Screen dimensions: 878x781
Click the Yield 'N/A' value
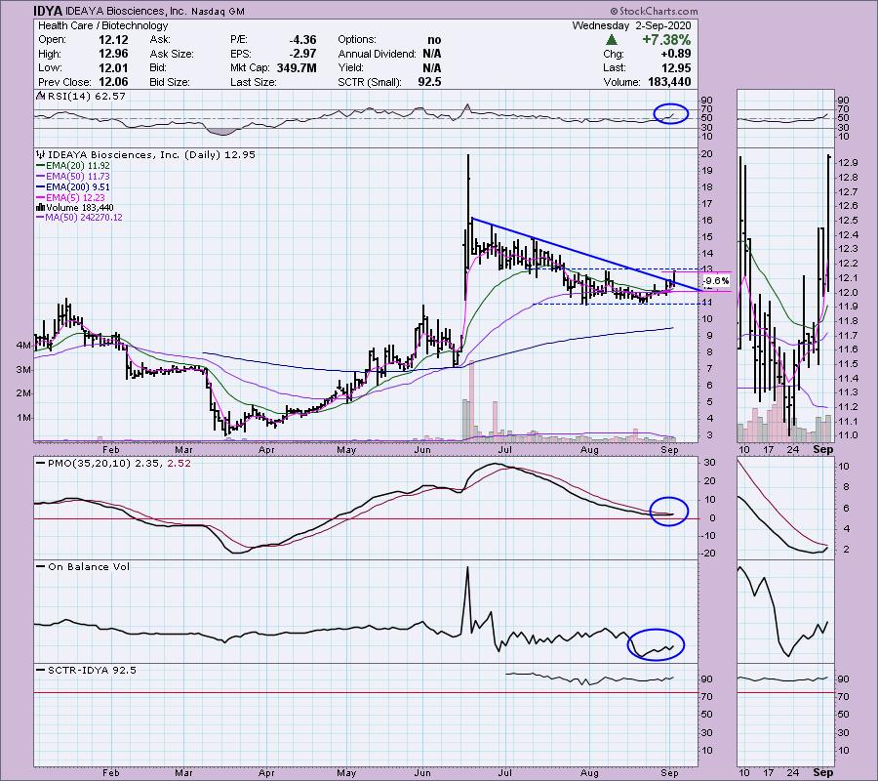click(432, 67)
